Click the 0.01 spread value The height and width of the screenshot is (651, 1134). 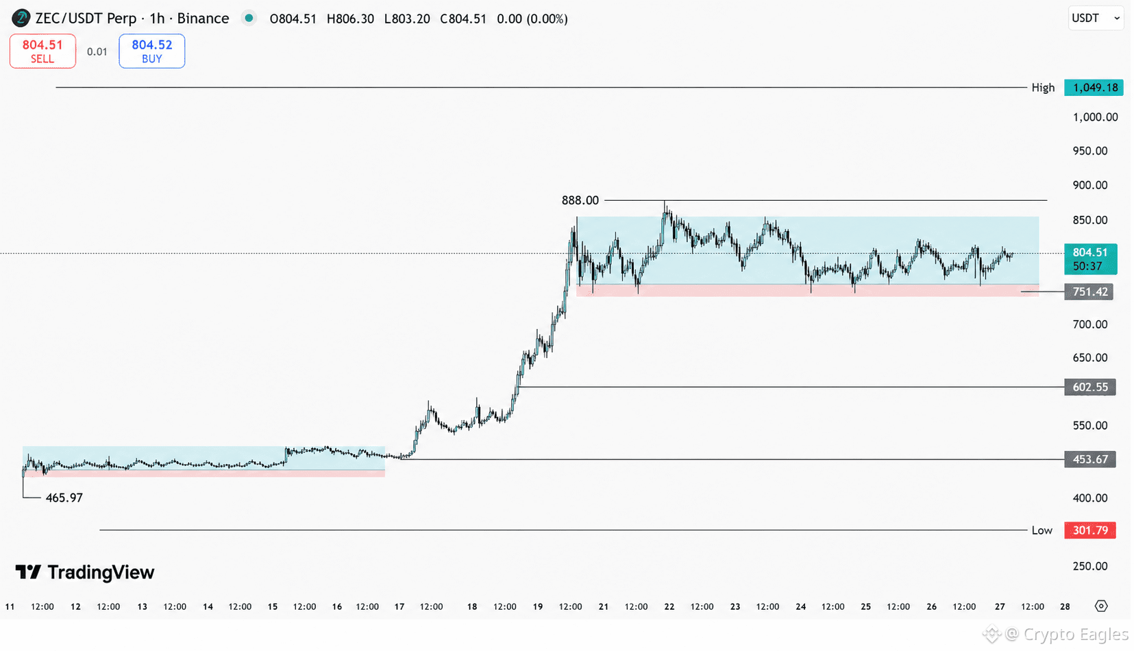point(97,51)
